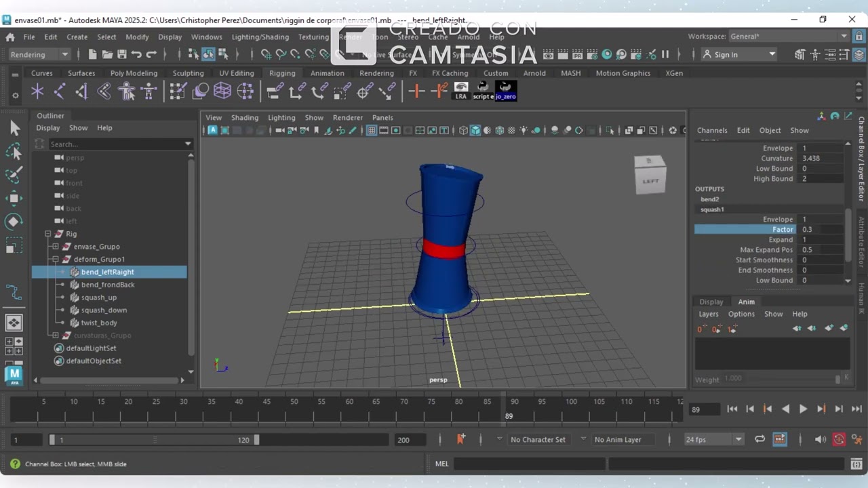Open the Script Editor icon at bottom right
The height and width of the screenshot is (488, 868).
coord(856,464)
